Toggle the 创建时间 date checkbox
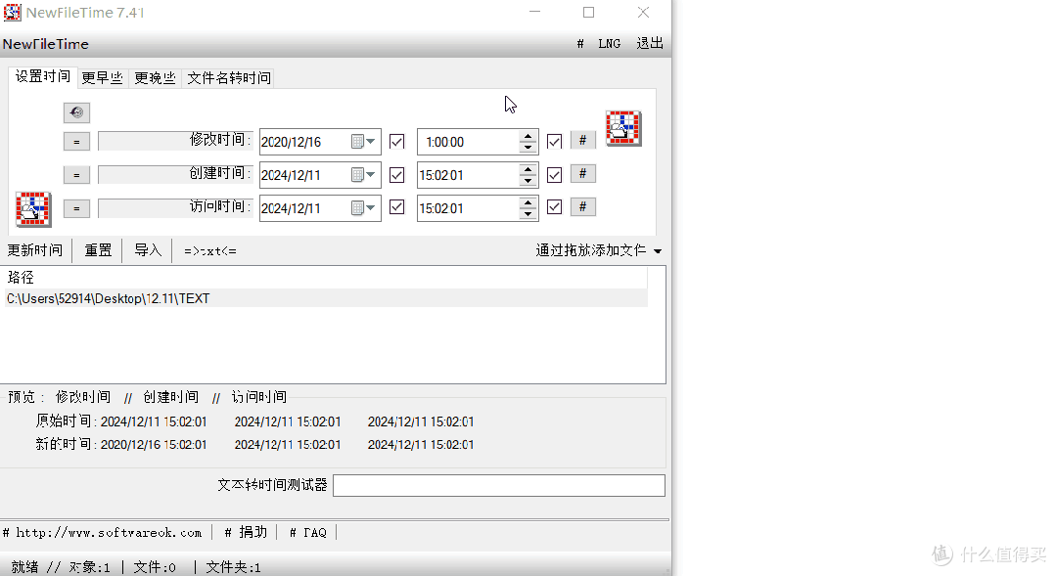1056x576 pixels. point(397,175)
